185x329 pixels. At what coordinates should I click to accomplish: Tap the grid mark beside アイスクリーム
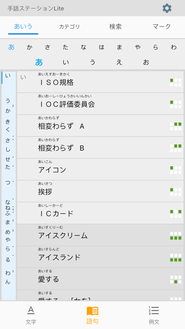(176, 235)
